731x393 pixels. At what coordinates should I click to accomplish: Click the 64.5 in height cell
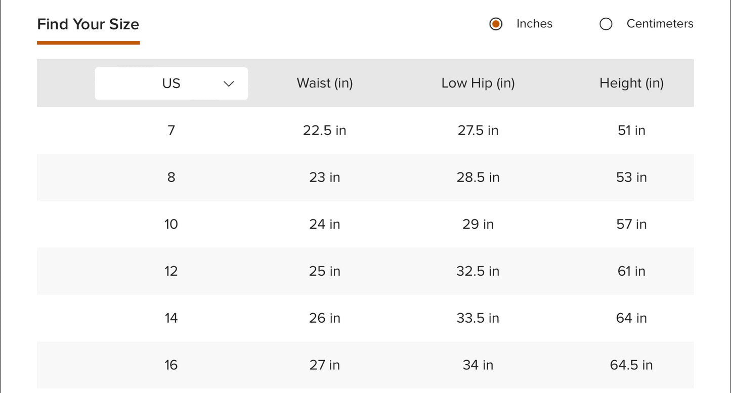(631, 365)
